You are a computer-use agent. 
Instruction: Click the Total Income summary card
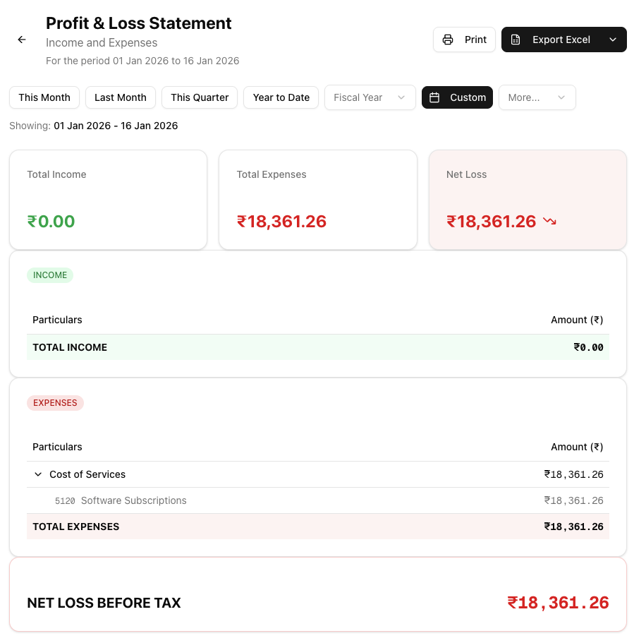108,200
